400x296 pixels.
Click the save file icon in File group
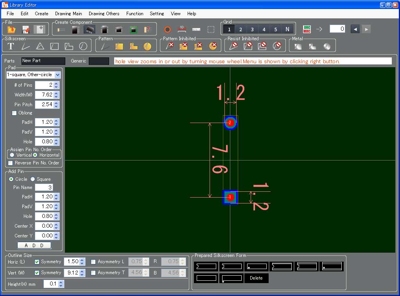tap(25, 30)
